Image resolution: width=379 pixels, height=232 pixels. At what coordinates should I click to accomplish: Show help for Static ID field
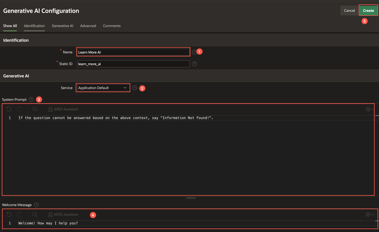click(195, 64)
